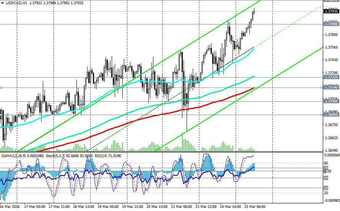Select the 1.37800 horizontal level label
The image size is (340, 211).
pyautogui.click(x=331, y=24)
